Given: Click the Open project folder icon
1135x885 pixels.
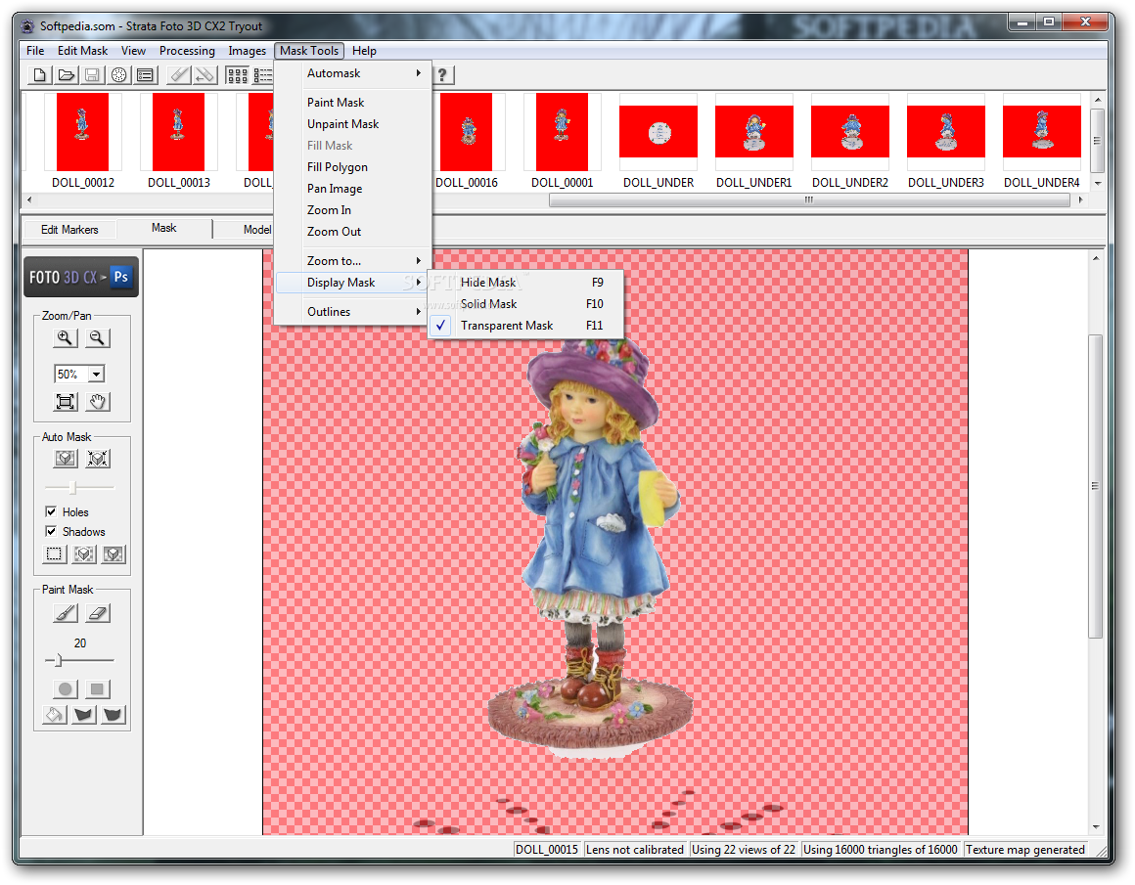Looking at the screenshot, I should point(66,74).
